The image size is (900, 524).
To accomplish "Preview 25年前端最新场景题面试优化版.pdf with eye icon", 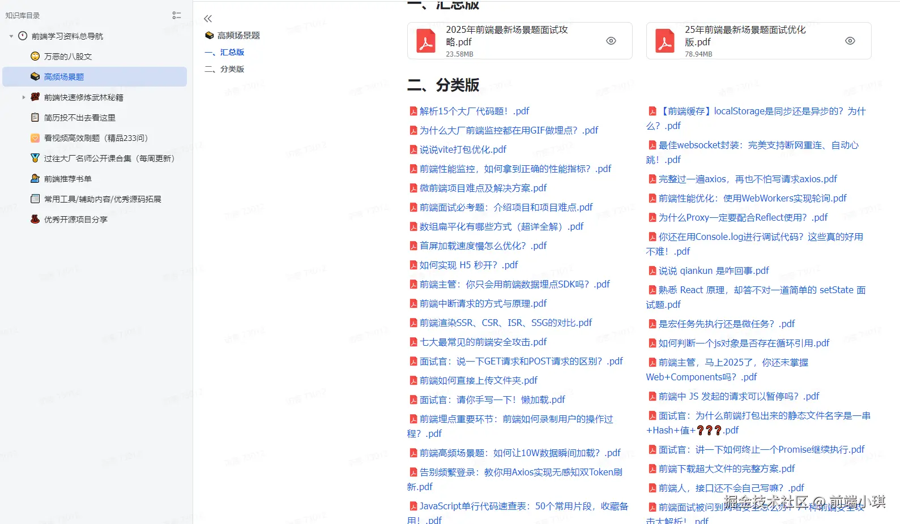I will (x=850, y=41).
